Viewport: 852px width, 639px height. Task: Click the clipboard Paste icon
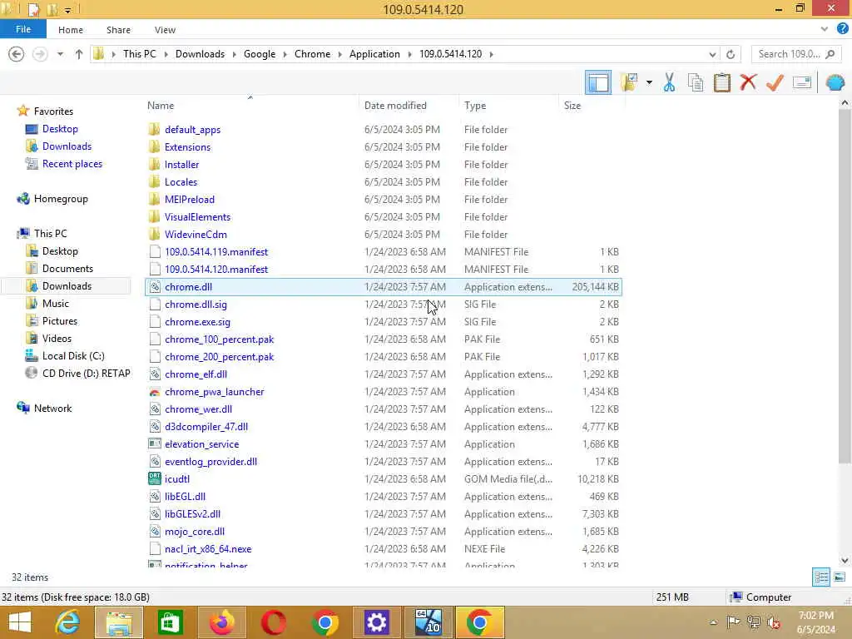pyautogui.click(x=721, y=82)
